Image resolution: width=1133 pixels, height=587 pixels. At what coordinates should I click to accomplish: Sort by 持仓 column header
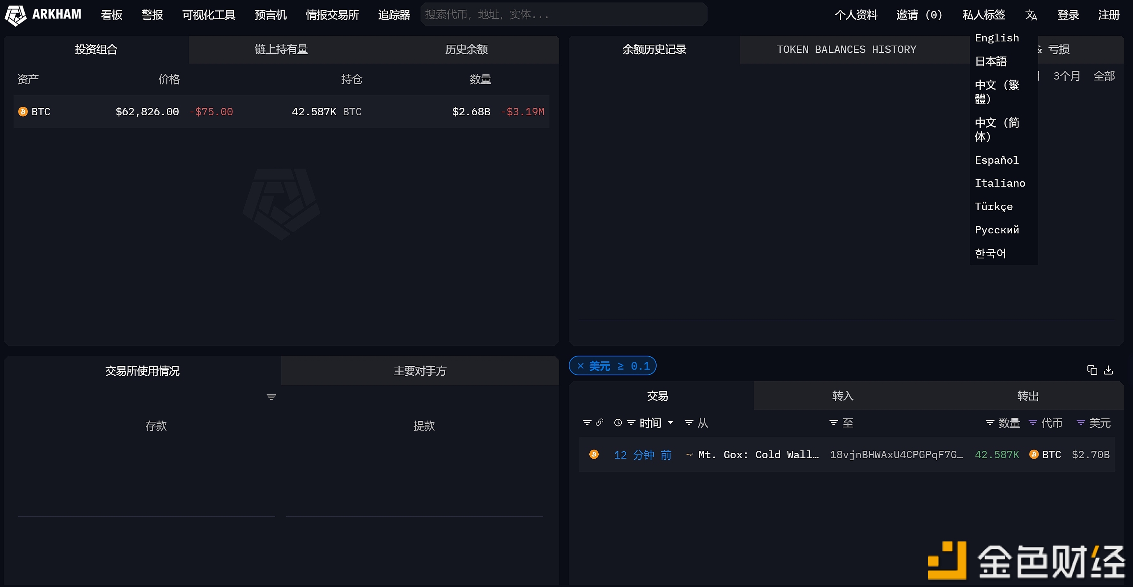[x=352, y=79]
